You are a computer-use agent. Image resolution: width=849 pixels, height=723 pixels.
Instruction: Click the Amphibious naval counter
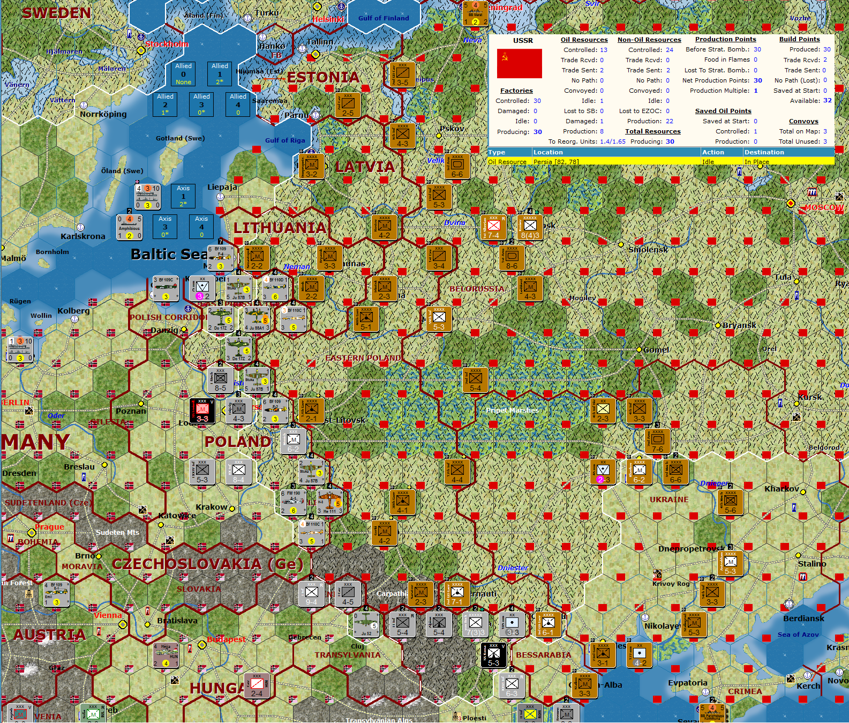[x=130, y=227]
